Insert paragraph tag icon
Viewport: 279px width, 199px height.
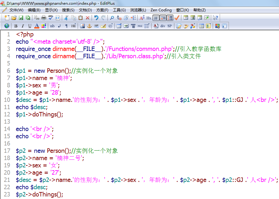click(66, 26)
